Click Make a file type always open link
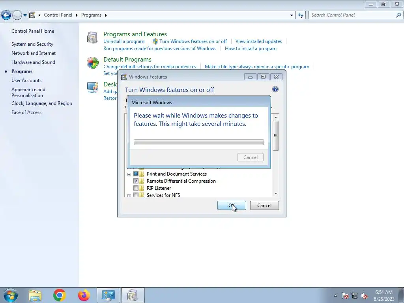Screen dimensions: 404x303 click(257, 66)
